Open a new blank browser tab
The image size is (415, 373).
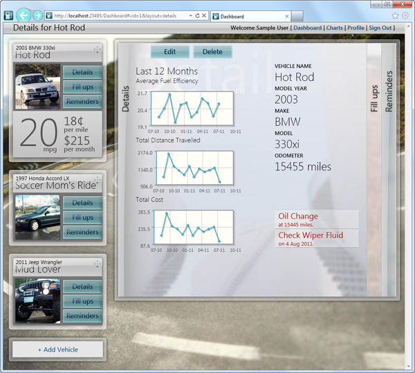click(297, 17)
